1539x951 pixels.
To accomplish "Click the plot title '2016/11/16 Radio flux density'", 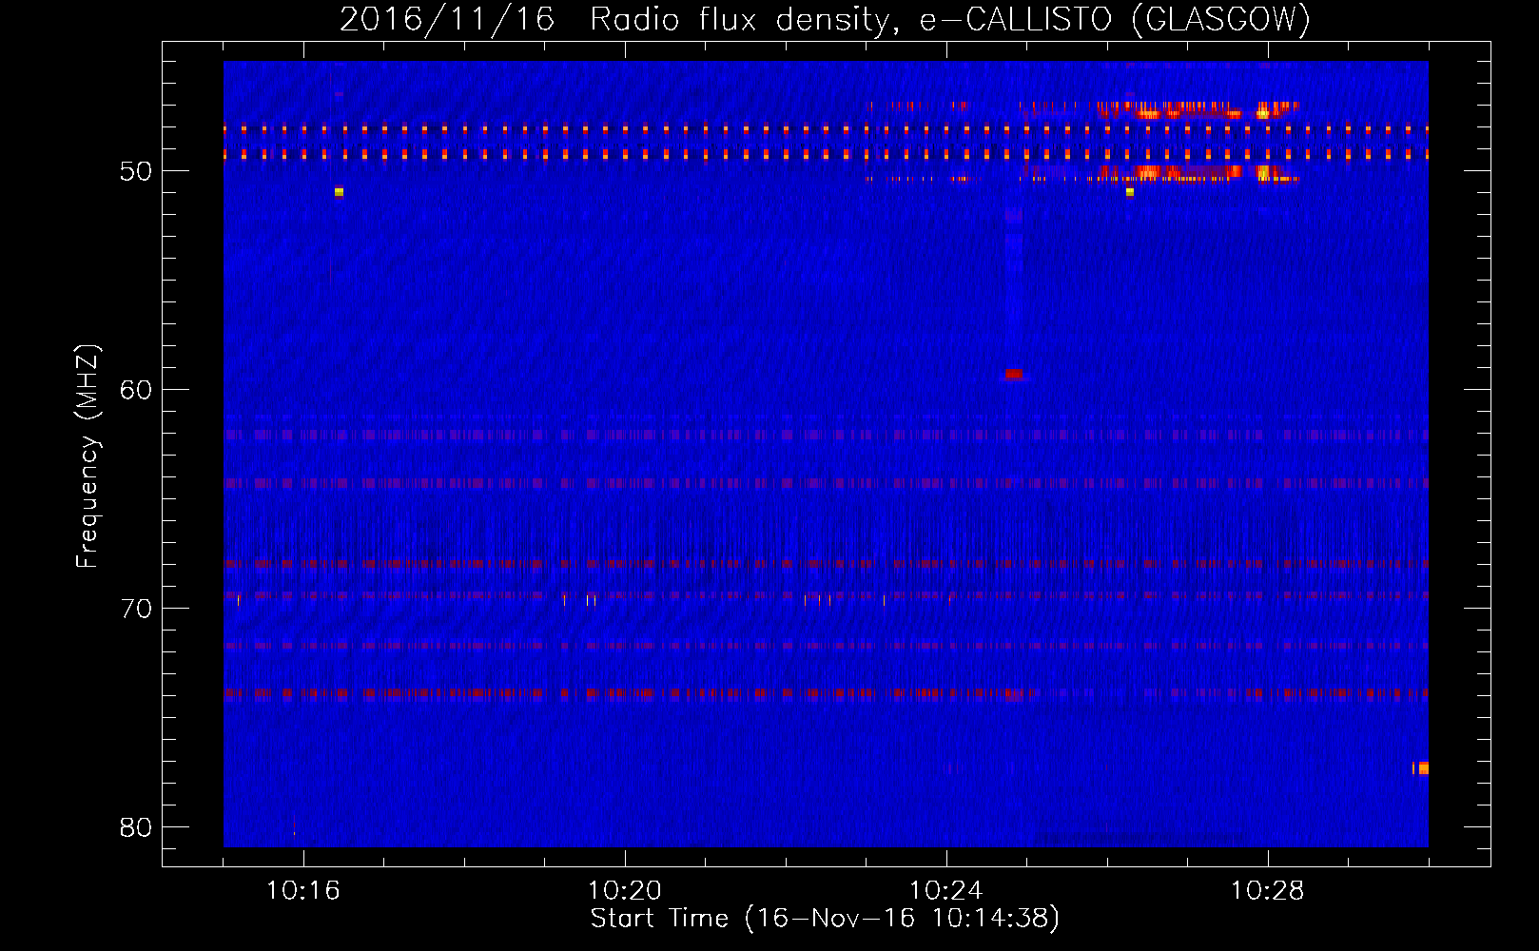I will tap(616, 20).
